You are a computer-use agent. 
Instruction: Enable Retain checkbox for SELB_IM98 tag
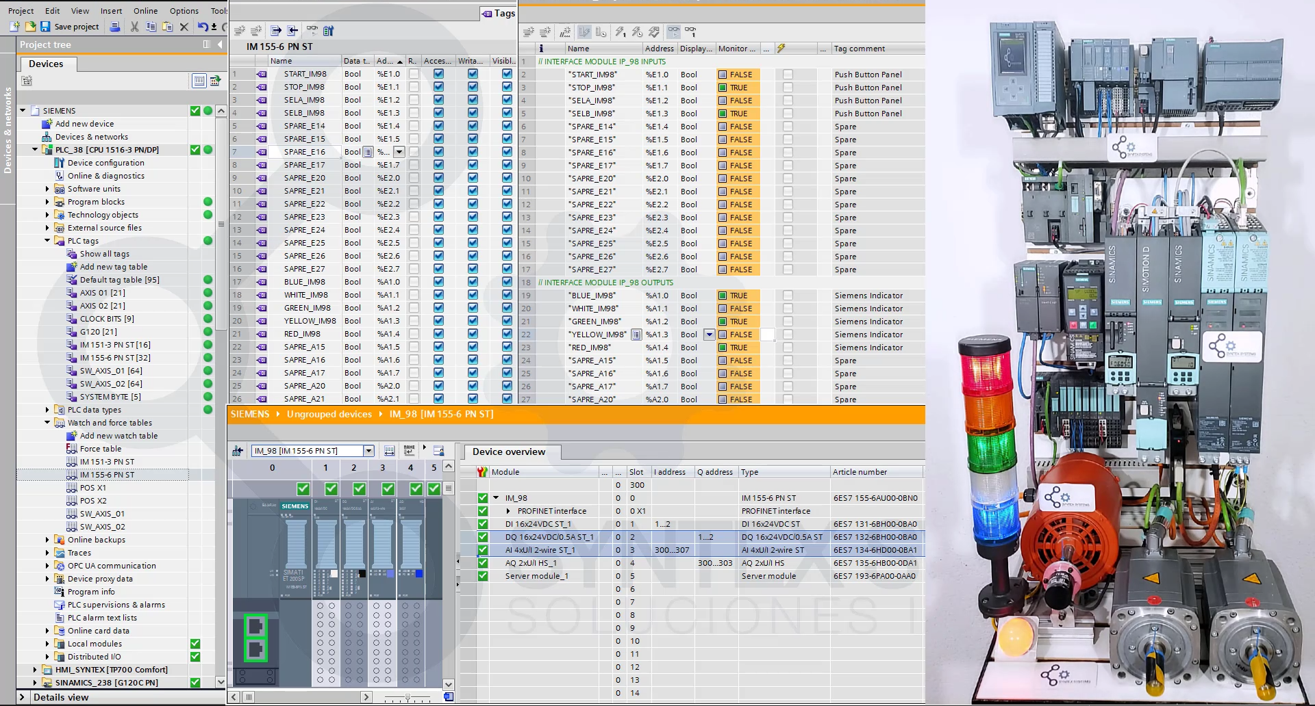tap(414, 113)
